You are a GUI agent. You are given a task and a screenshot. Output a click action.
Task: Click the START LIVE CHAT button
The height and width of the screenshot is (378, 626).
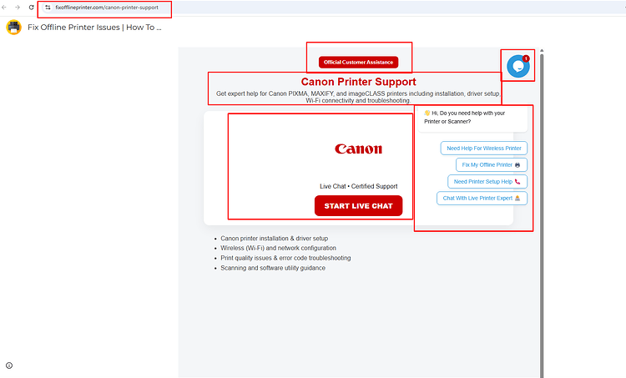[359, 205]
